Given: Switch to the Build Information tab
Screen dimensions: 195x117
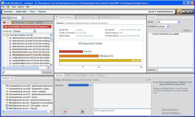Looking at the screenshot, I should click(83, 23).
